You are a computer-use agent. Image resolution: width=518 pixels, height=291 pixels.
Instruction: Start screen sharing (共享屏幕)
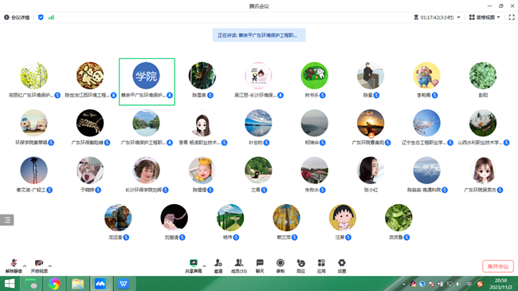(x=194, y=266)
